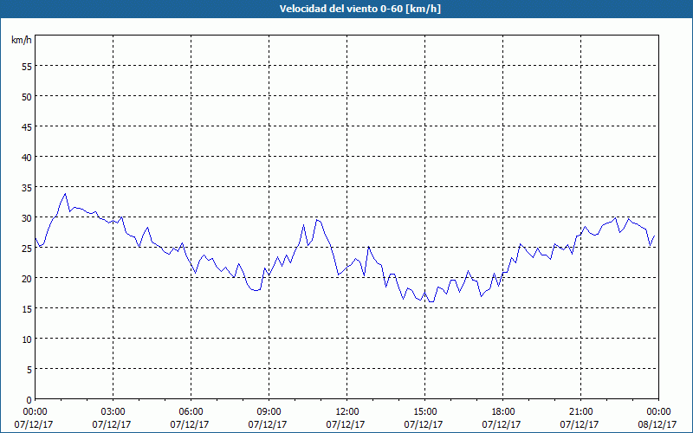Click the 10 value on the y-axis
This screenshot has height=433, width=693.
coord(27,339)
